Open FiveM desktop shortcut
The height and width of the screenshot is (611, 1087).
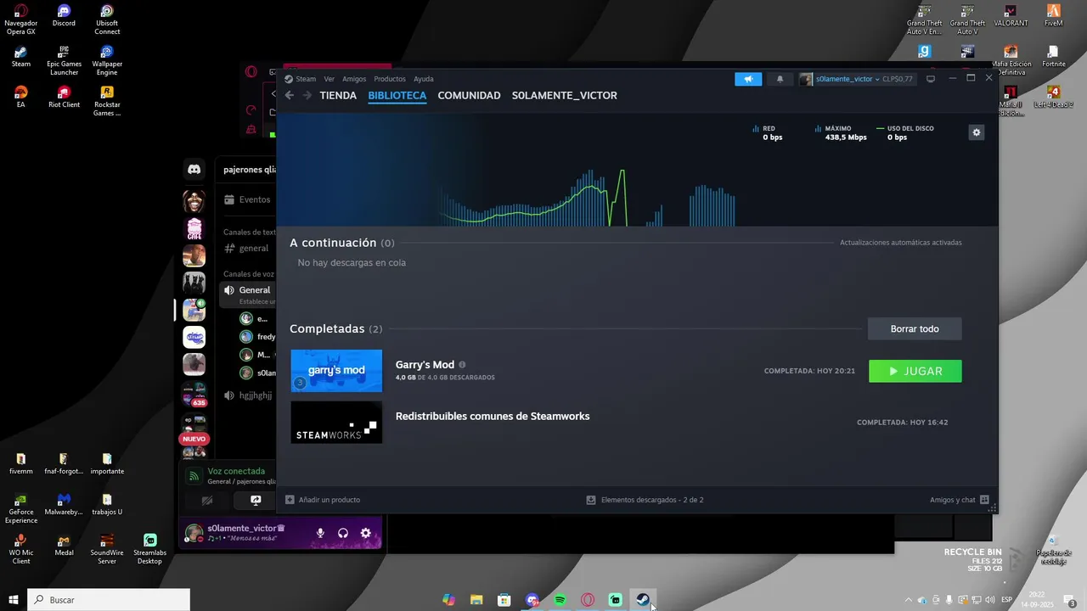point(1054,14)
